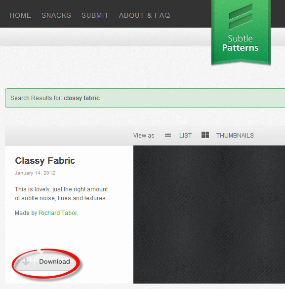Click the dark fabric pattern preview
285x289 pixels.
coord(209,215)
